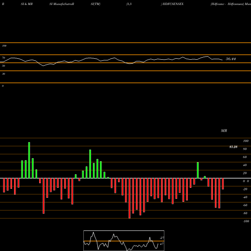Select the tallest green bar in MR histogram
The height and width of the screenshot is (251, 251).
tap(29, 160)
